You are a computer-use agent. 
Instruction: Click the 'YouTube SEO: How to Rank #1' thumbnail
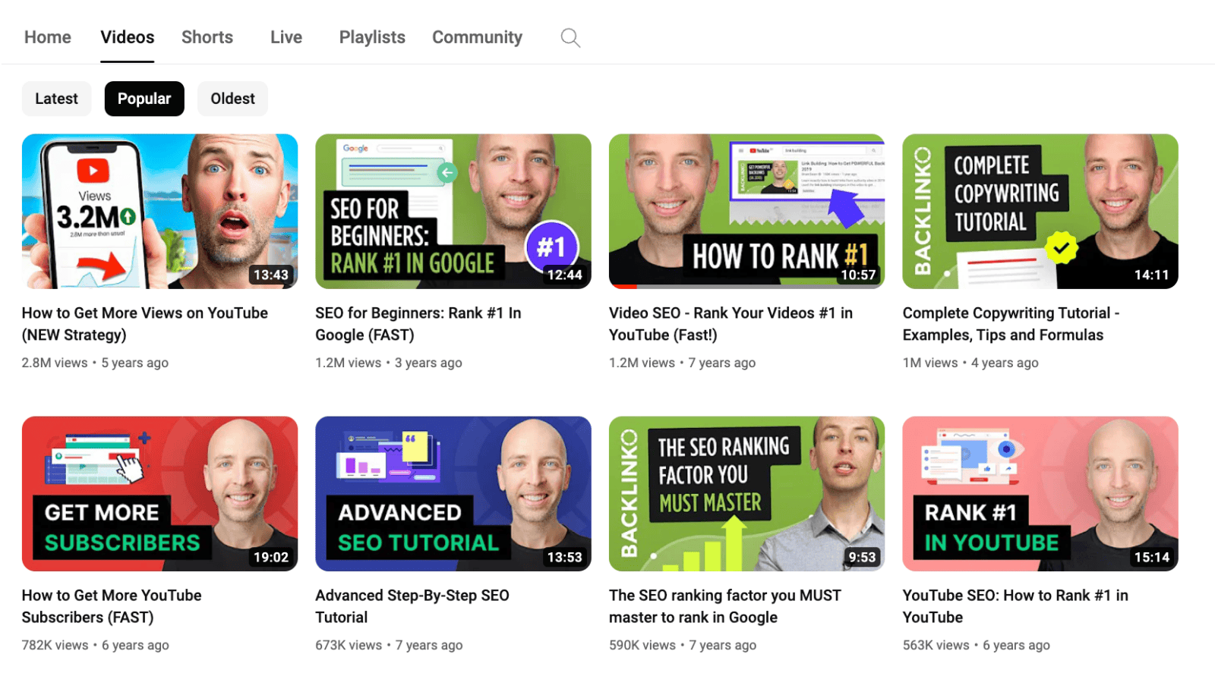(1040, 494)
